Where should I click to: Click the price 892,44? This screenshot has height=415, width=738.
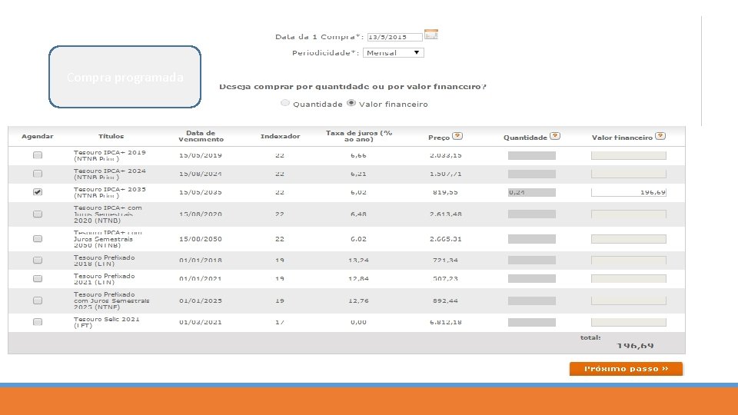coord(445,300)
